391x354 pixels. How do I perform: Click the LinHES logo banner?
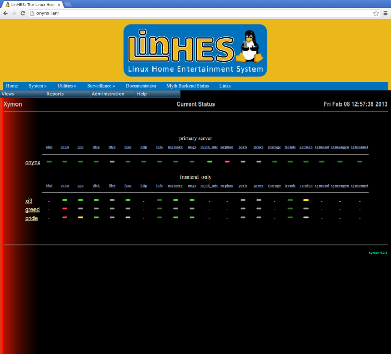(195, 50)
